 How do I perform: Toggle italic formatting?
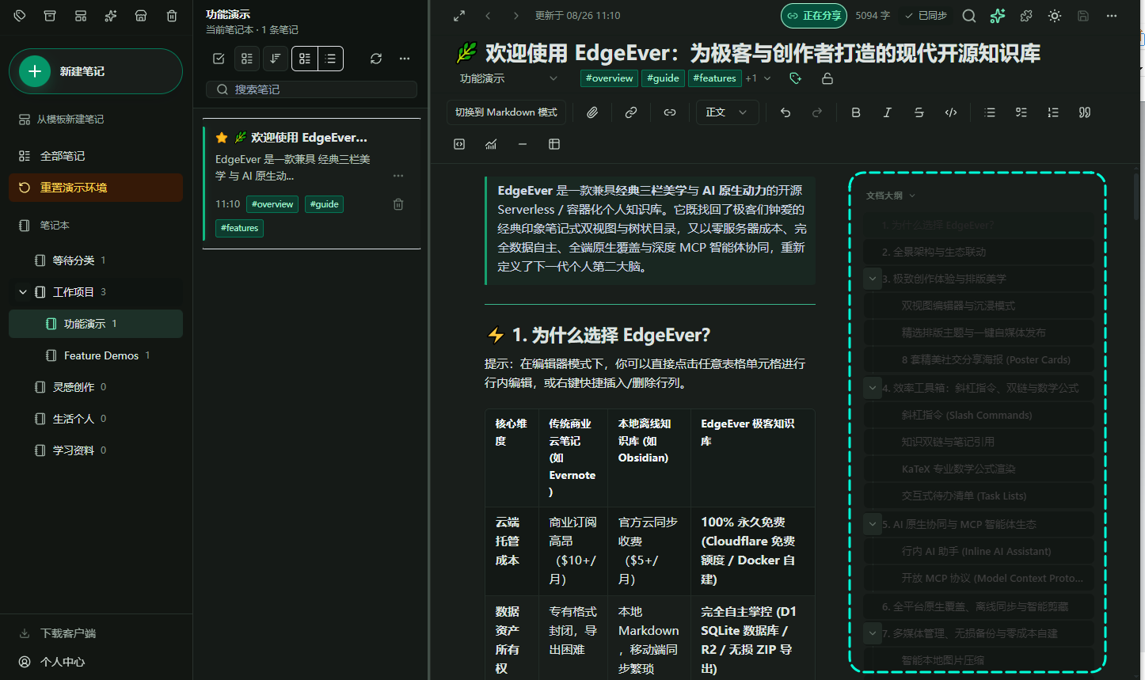[888, 112]
